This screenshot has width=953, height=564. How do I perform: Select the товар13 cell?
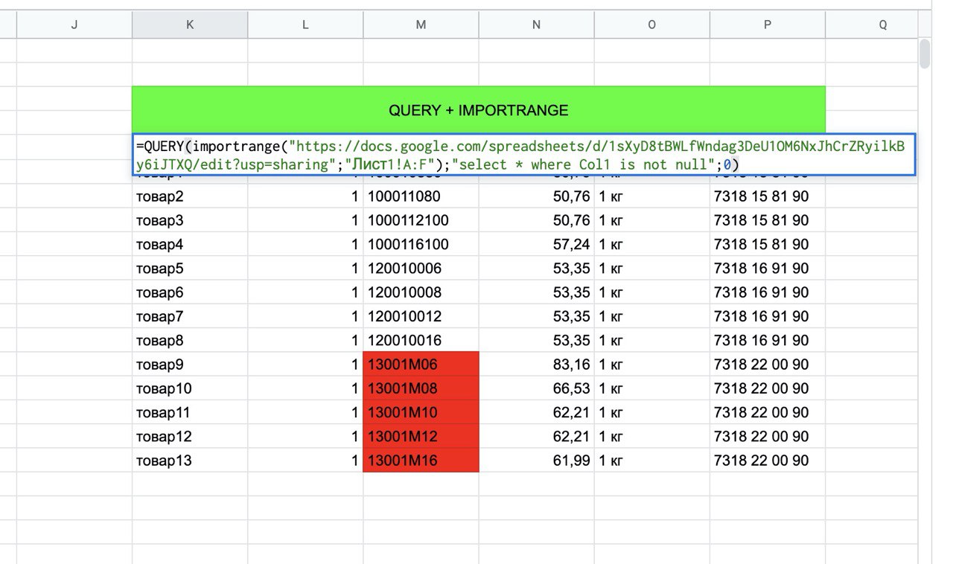tap(189, 461)
